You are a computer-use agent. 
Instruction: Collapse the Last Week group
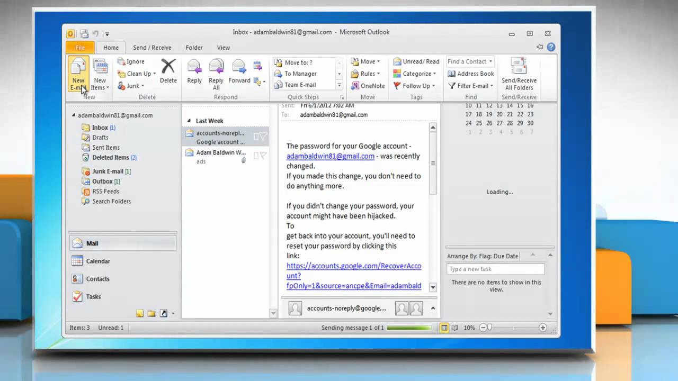[189, 121]
